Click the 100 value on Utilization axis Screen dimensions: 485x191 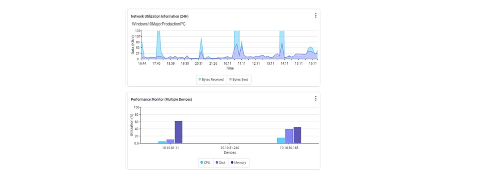click(x=136, y=107)
